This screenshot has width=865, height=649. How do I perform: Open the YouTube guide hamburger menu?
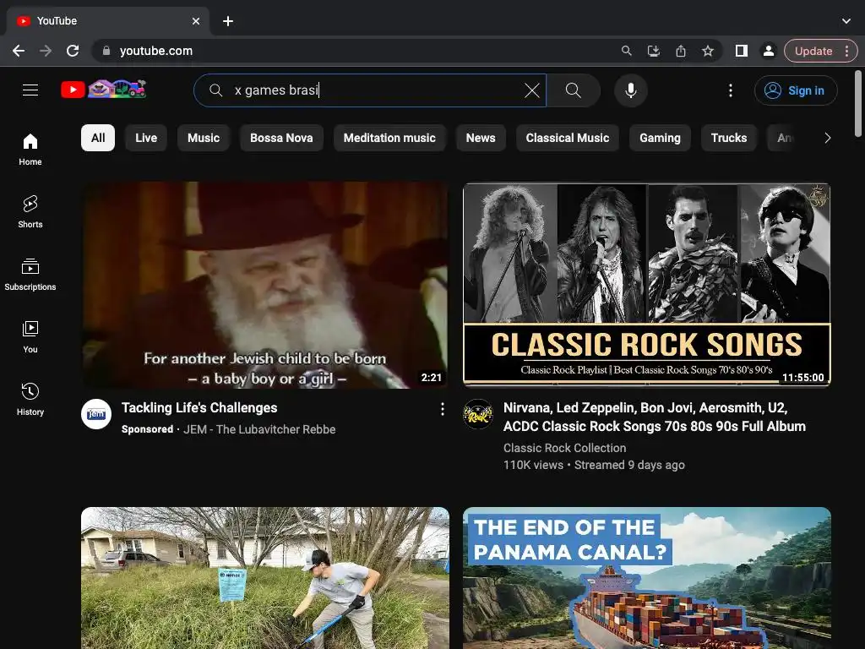coord(30,90)
